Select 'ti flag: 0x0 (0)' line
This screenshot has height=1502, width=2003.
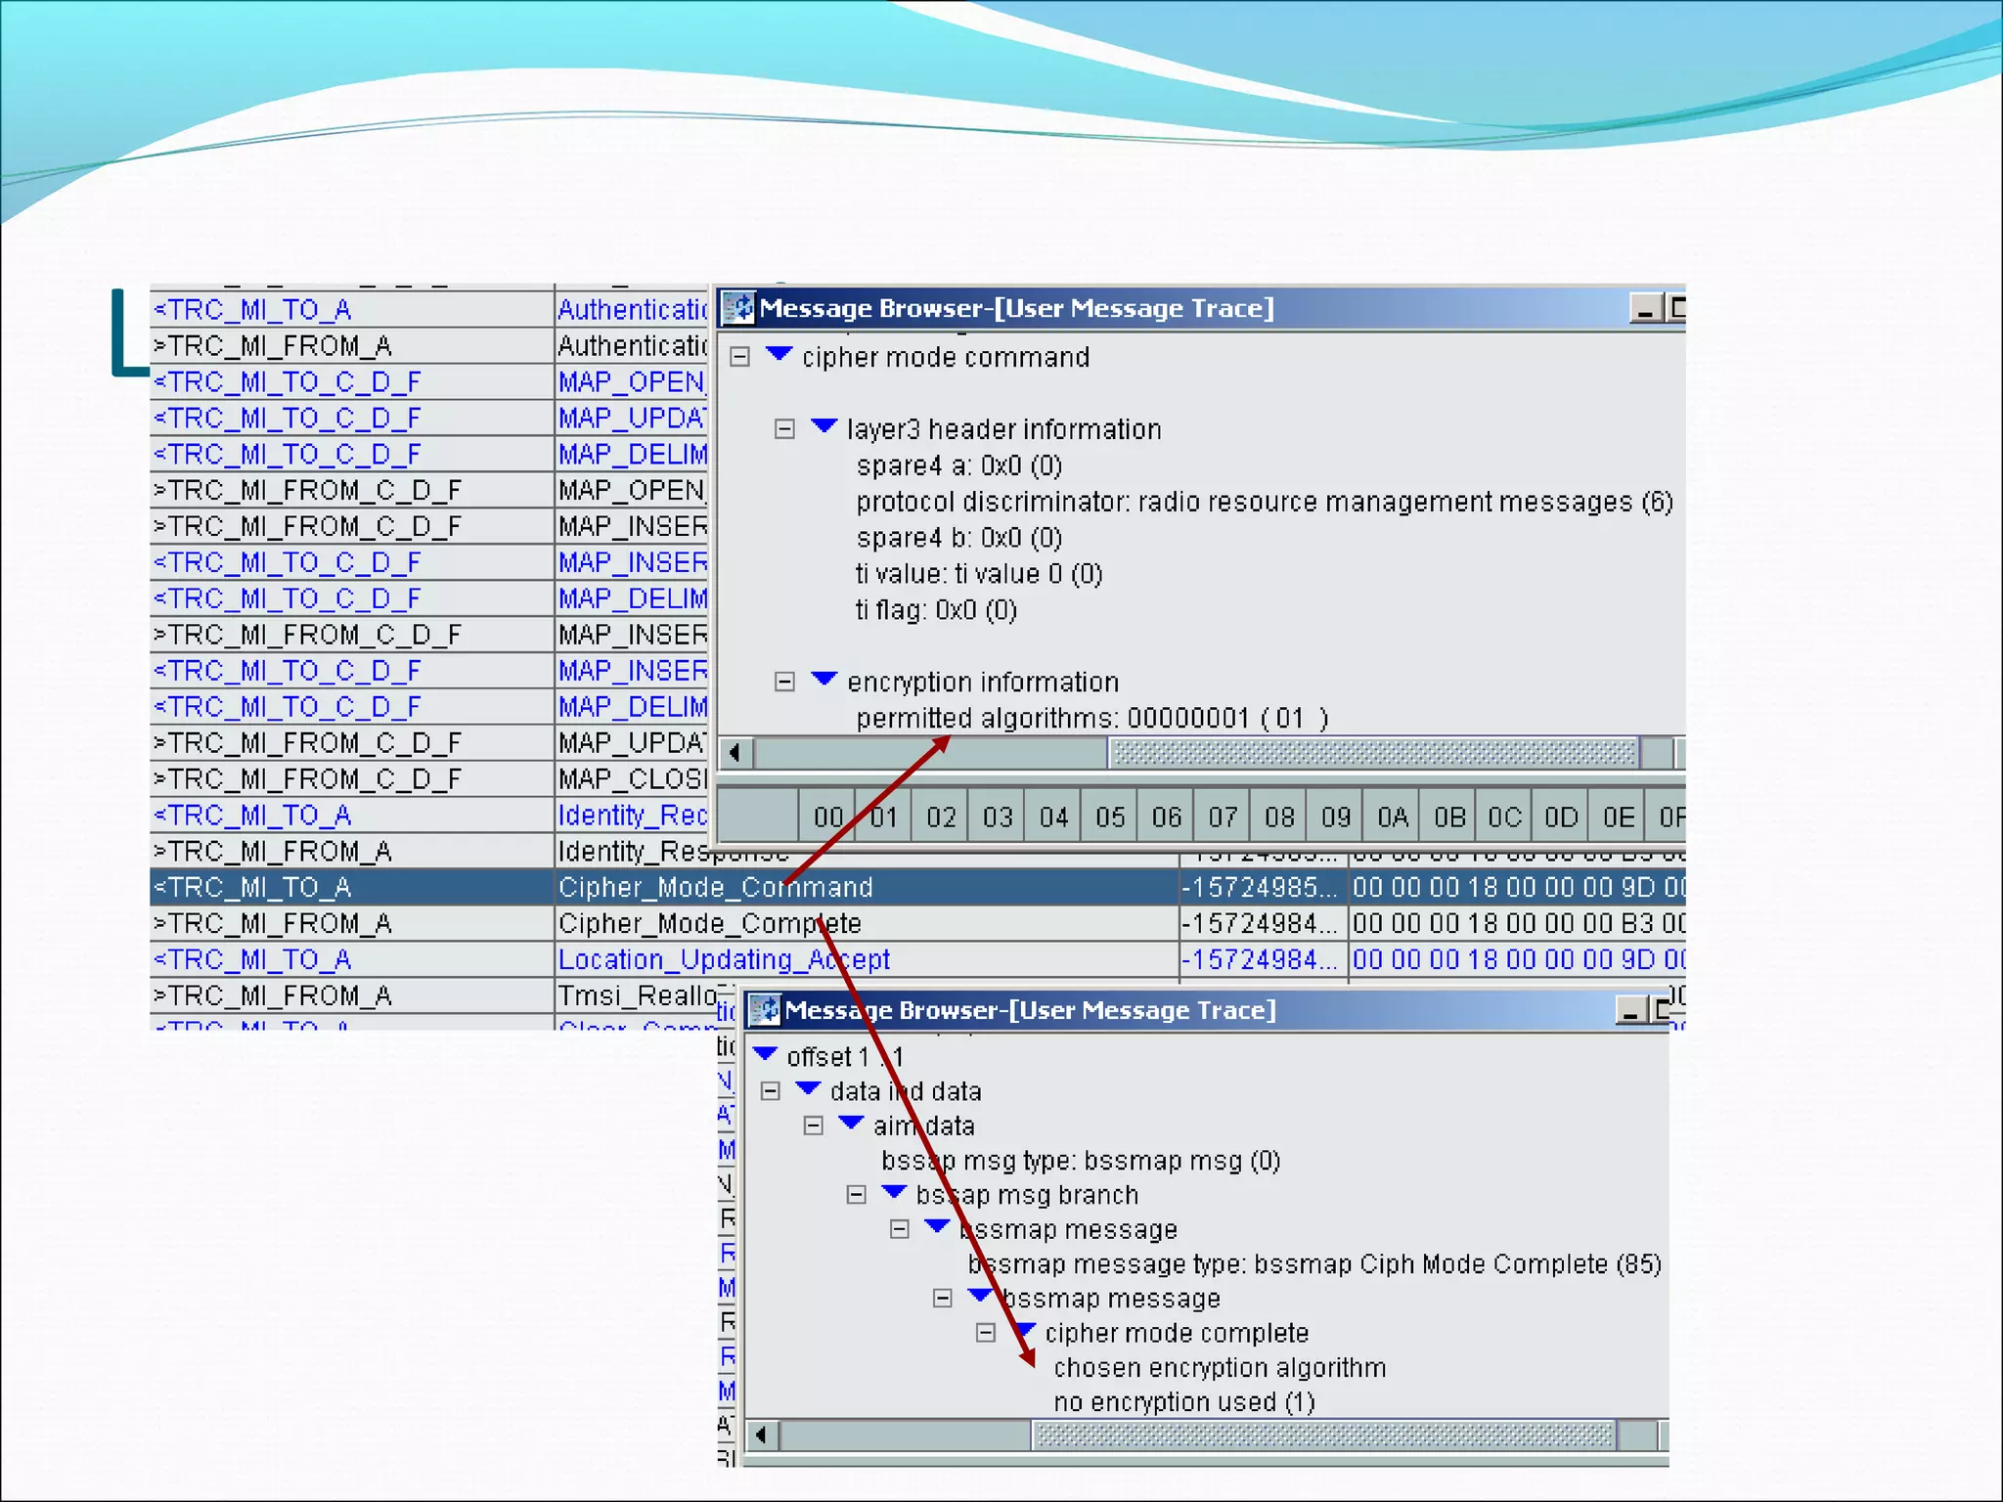936,610
